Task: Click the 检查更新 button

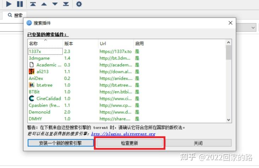Action: (x=129, y=143)
